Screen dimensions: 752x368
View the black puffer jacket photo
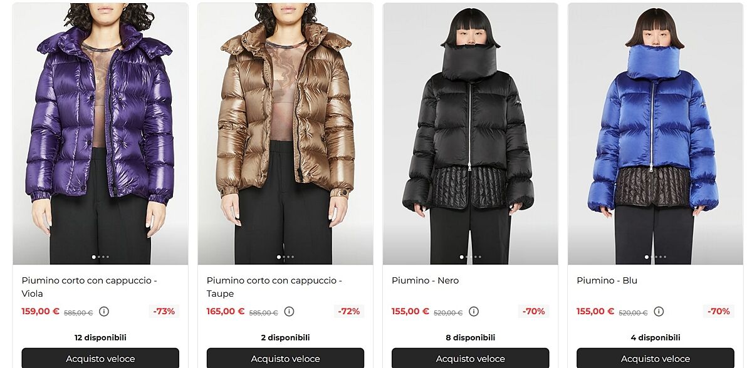pyautogui.click(x=471, y=134)
